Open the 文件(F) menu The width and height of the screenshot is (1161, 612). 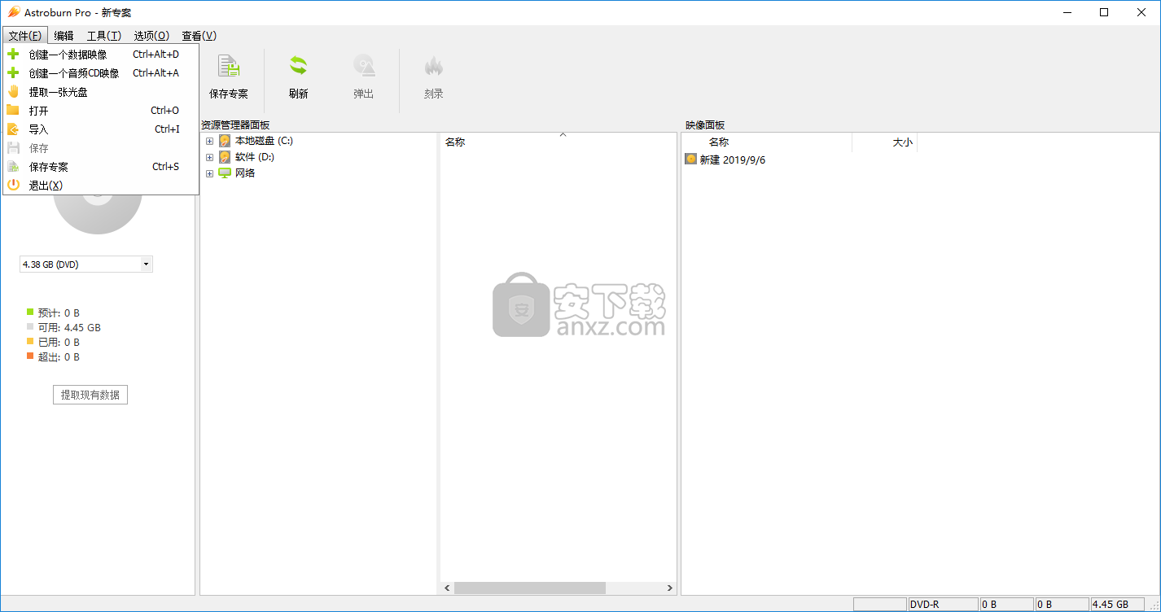point(25,36)
